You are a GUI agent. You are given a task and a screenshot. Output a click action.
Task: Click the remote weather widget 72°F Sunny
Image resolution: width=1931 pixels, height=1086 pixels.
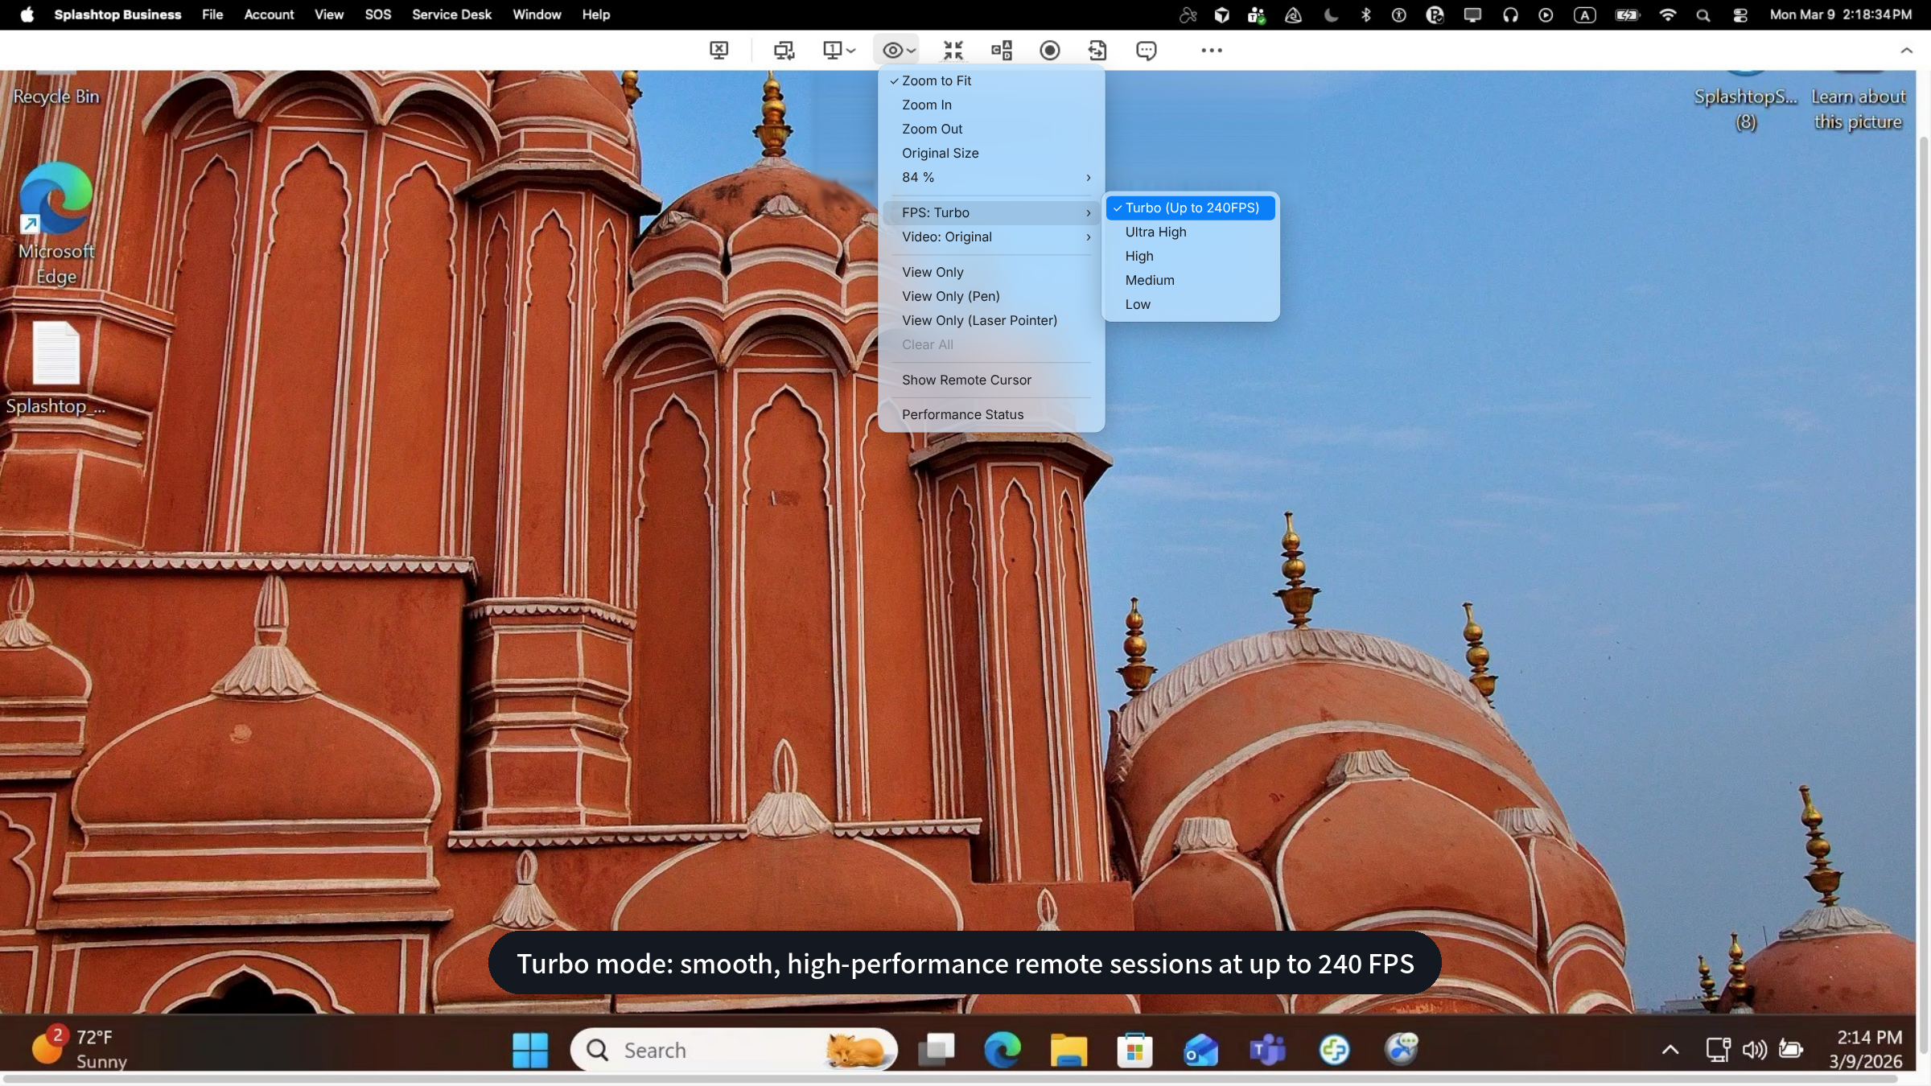click(79, 1048)
